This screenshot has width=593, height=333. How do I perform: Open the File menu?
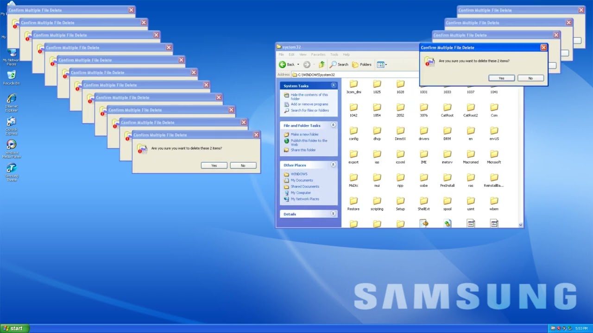[281, 55]
